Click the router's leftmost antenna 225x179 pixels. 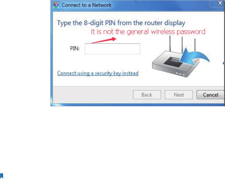[x=170, y=43]
